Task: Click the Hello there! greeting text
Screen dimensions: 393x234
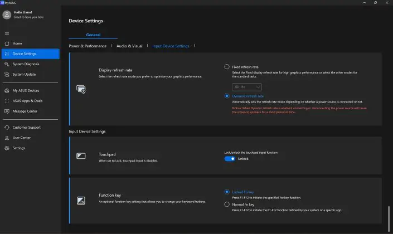Action: (23, 12)
